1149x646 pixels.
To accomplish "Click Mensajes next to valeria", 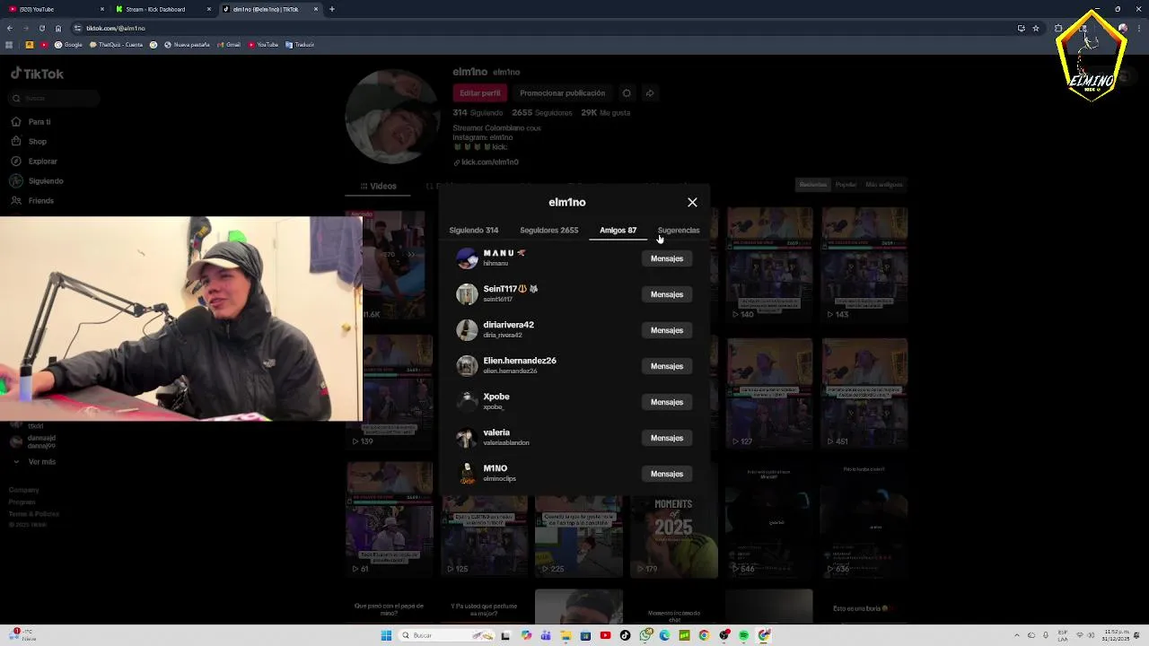I will [667, 438].
